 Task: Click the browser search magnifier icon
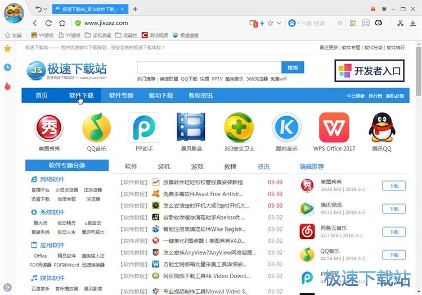[x=340, y=23]
